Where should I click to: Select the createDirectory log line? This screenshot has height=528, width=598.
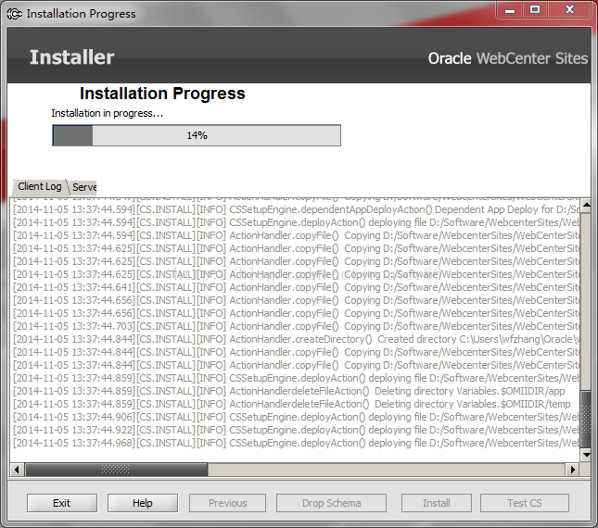click(296, 339)
